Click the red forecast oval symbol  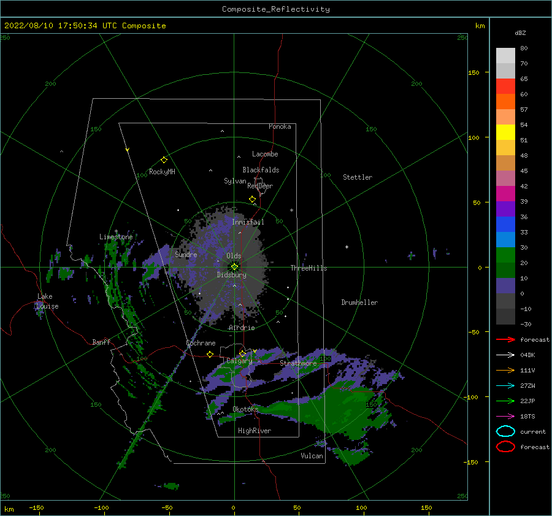click(505, 447)
